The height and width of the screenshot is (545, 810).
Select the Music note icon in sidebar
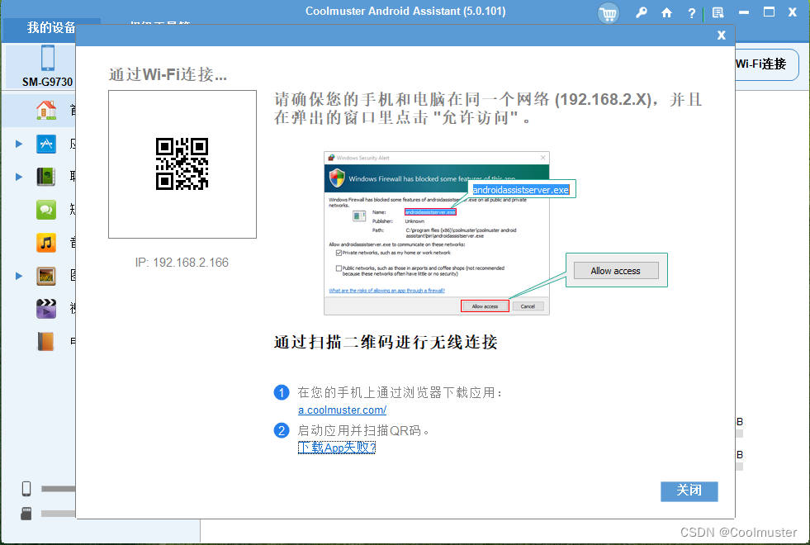tap(45, 242)
